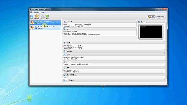Click the USB section plug icon
Screen dimensions: 187x105
coord(65,68)
